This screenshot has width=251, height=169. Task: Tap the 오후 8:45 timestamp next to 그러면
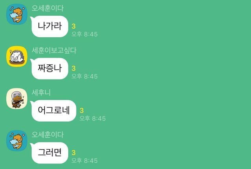85,160
